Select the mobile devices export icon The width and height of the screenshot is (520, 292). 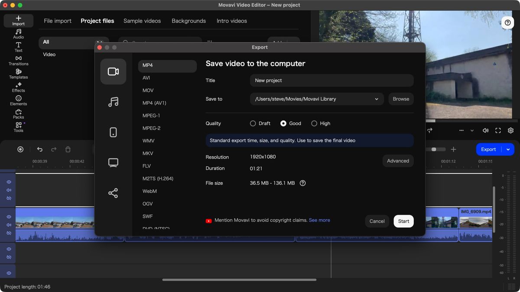pyautogui.click(x=113, y=132)
